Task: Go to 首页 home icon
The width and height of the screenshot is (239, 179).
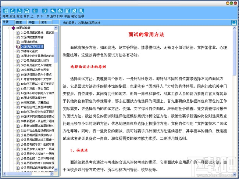Action: pyautogui.click(x=26, y=11)
